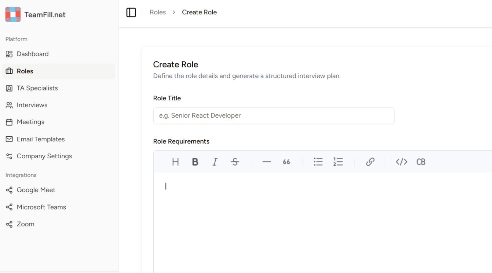492x273 pixels.
Task: Click the TeamFill.net logo
Action: (x=35, y=14)
